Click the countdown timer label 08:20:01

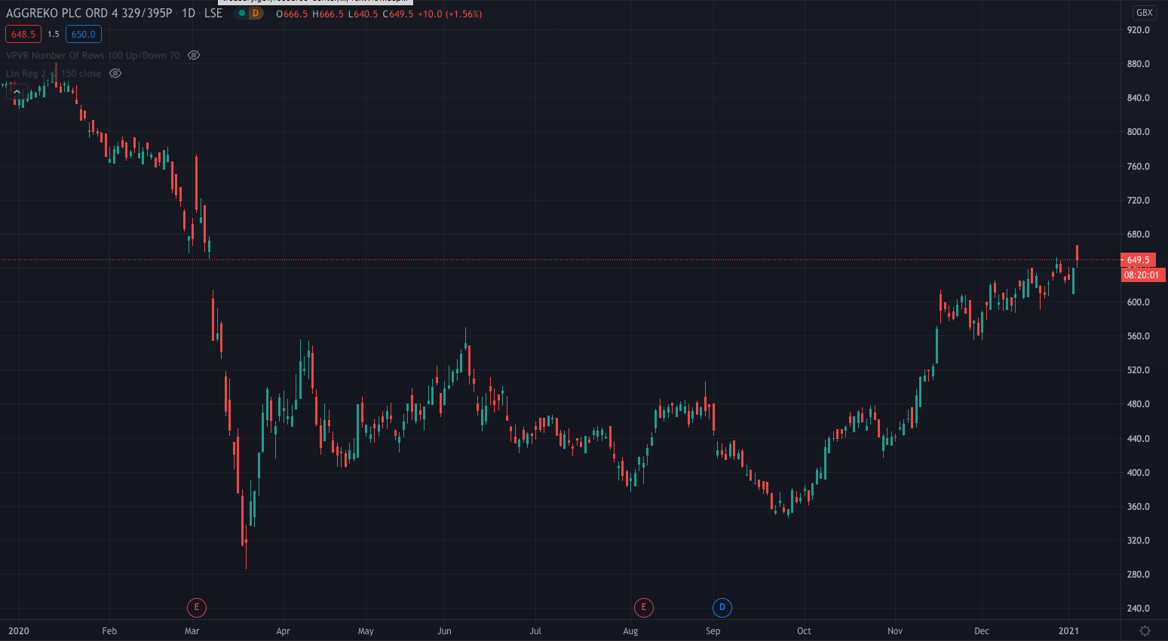[x=1142, y=275]
